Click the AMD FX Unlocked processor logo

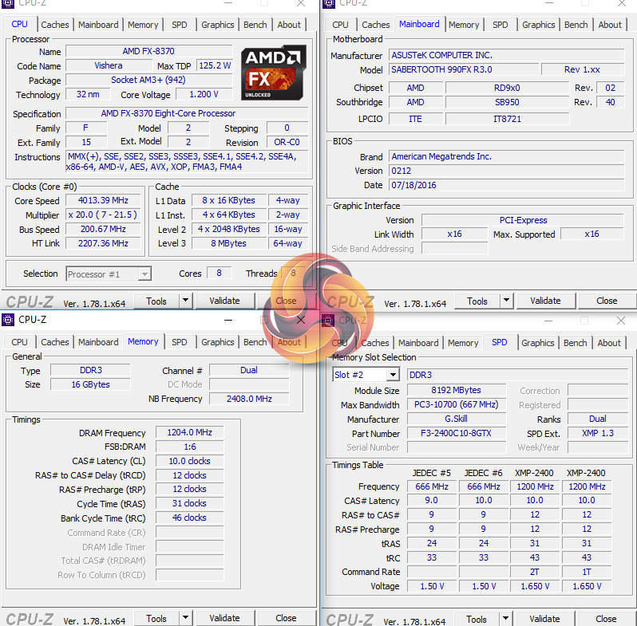click(273, 73)
